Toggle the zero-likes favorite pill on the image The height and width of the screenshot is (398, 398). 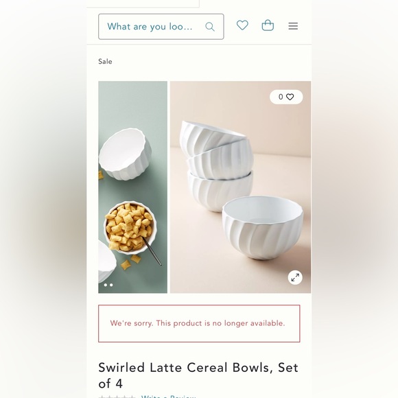286,97
